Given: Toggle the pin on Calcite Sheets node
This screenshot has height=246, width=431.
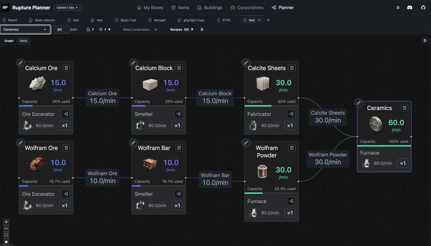Looking at the screenshot, I should [246, 63].
